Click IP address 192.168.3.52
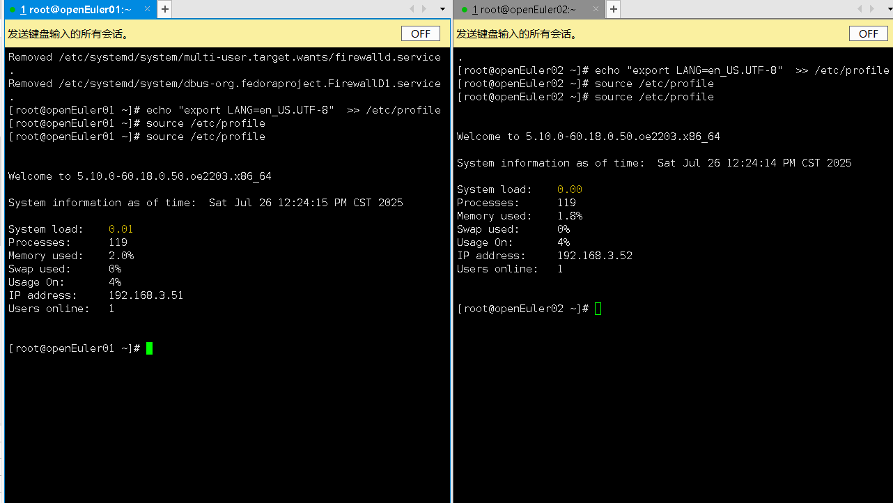The height and width of the screenshot is (503, 893). click(x=594, y=256)
